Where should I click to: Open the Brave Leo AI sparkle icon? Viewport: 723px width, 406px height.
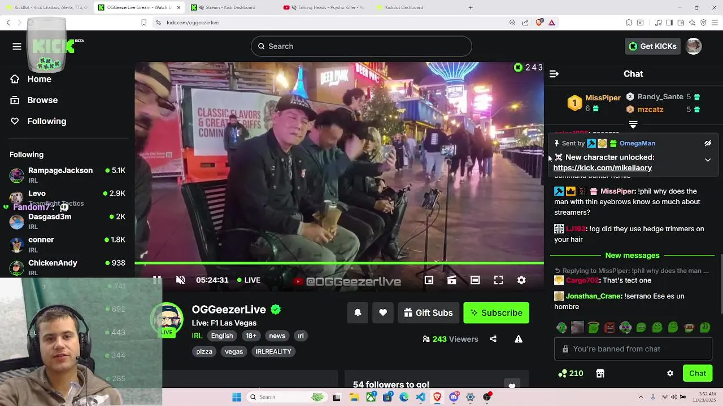click(x=692, y=23)
